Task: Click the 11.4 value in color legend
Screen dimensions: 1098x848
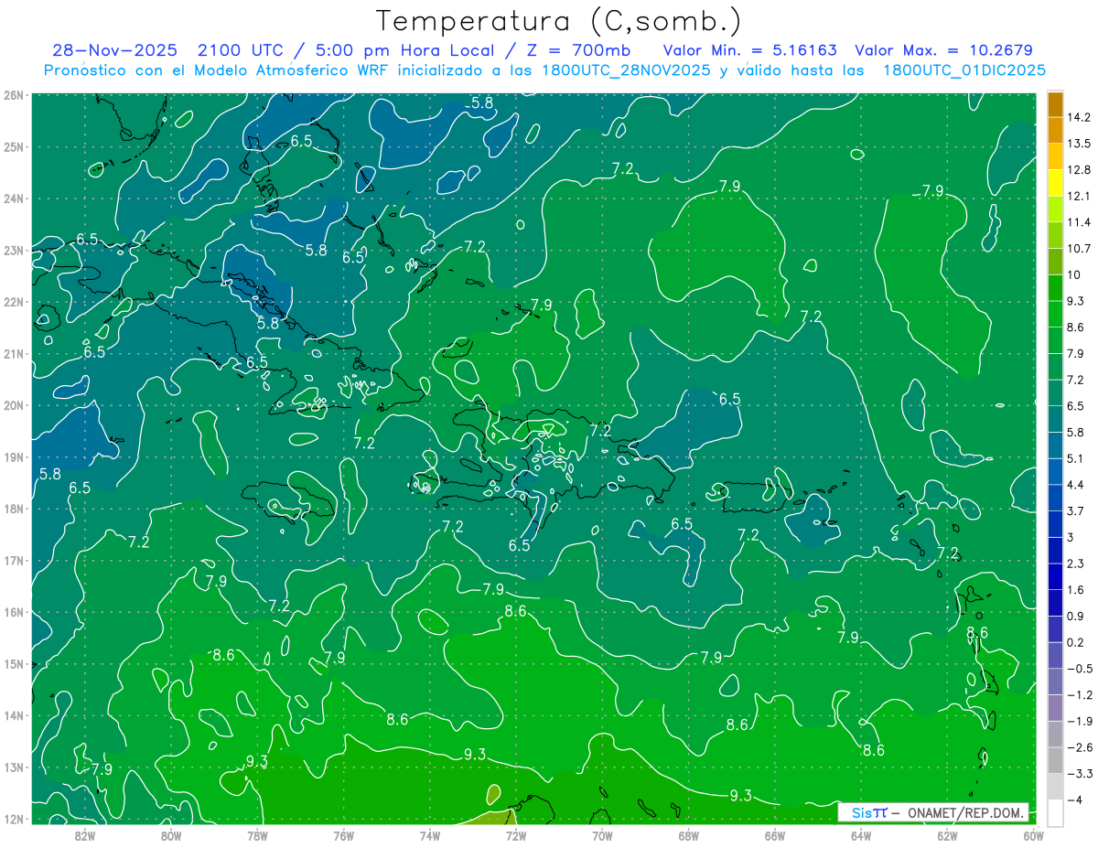Action: tap(1080, 222)
